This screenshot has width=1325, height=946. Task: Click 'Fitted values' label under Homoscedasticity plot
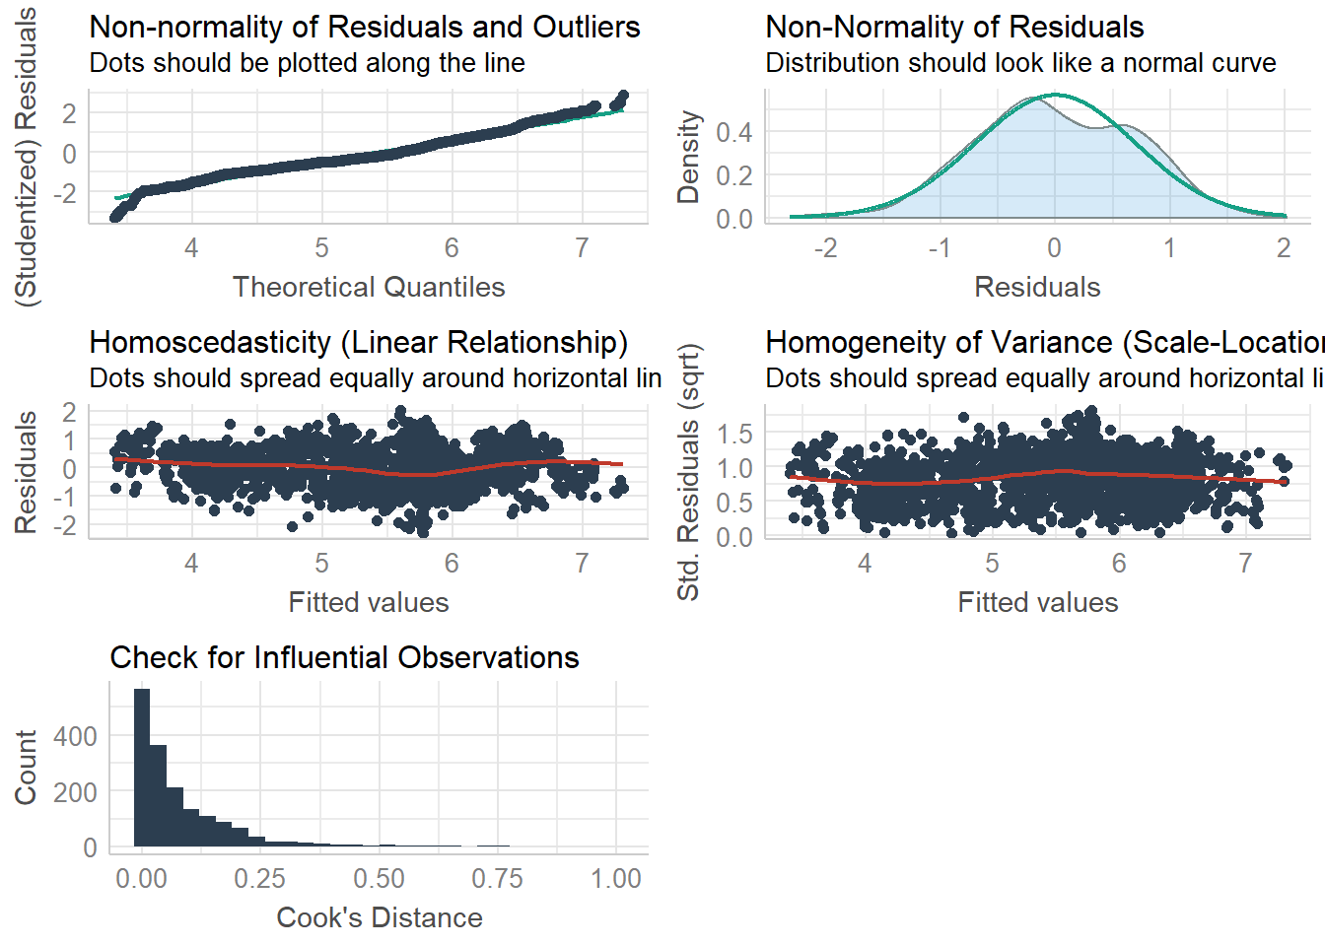tap(369, 602)
